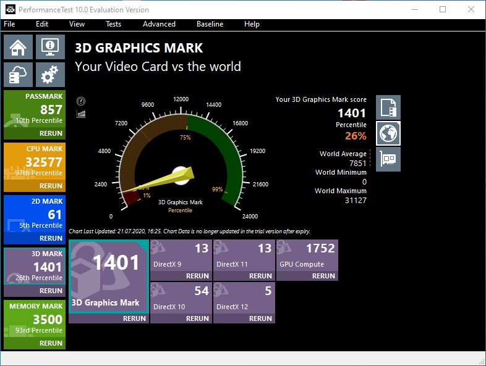Click the 3D GRAPHICS MARK heading

tap(139, 48)
